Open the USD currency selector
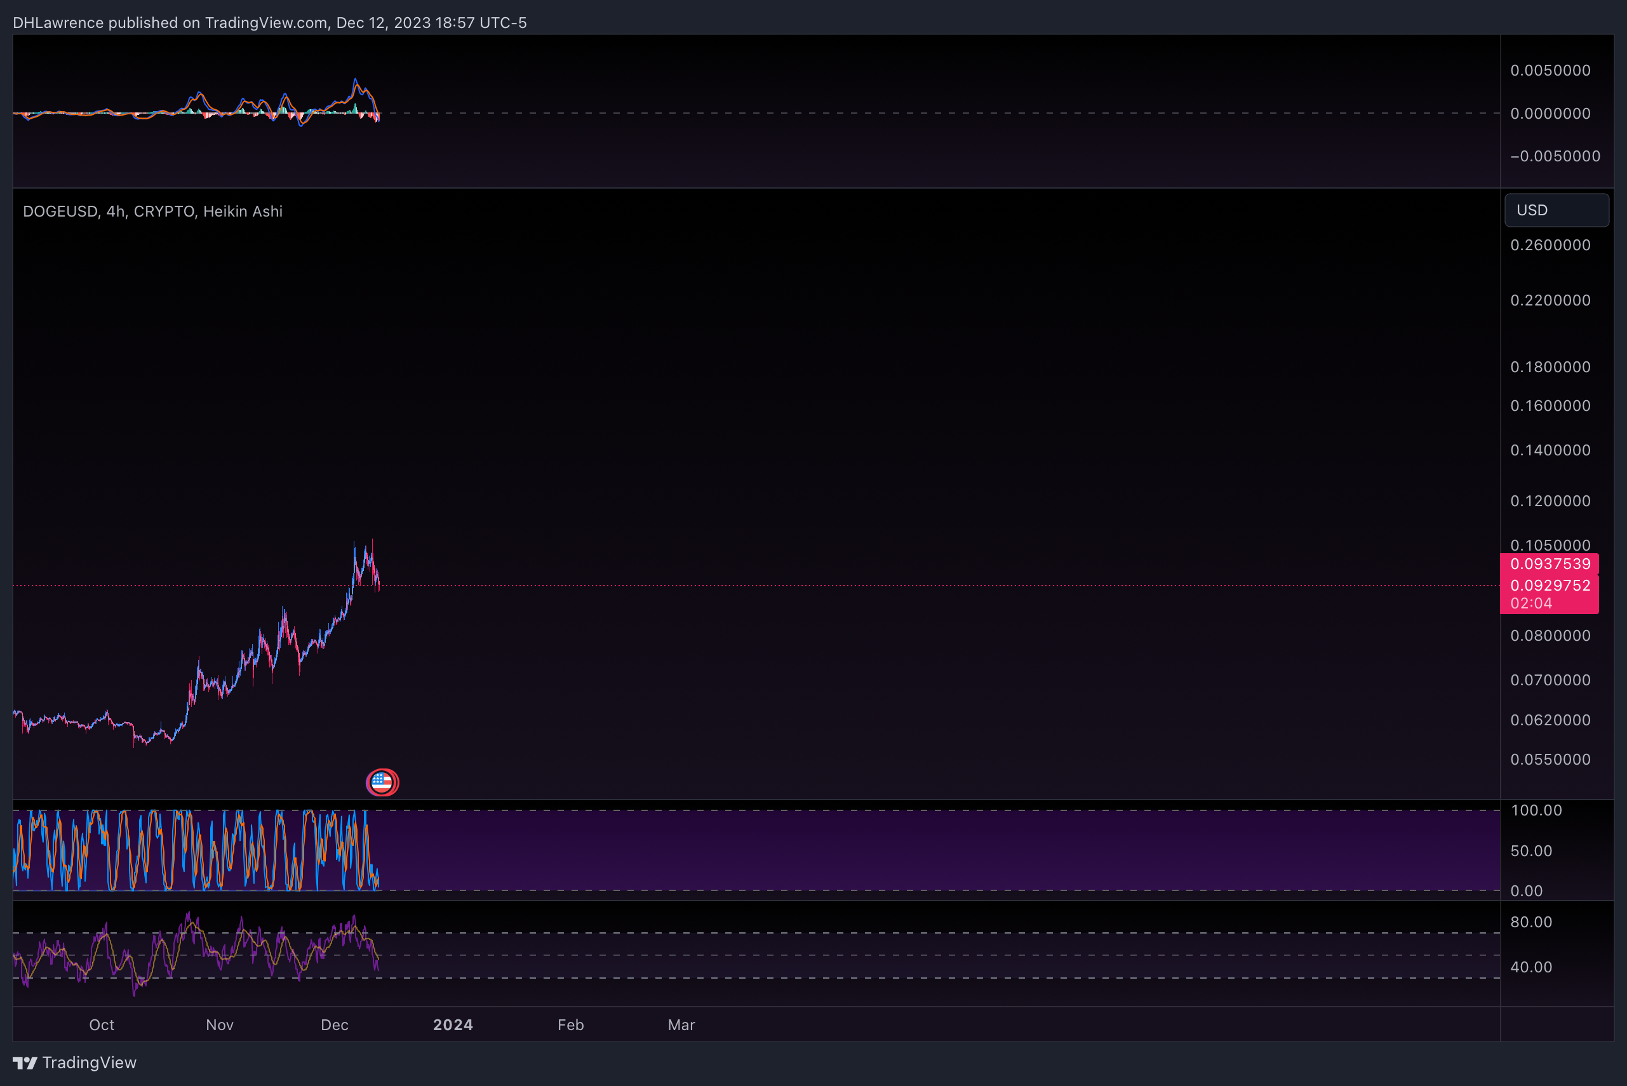The height and width of the screenshot is (1086, 1627). coord(1557,210)
